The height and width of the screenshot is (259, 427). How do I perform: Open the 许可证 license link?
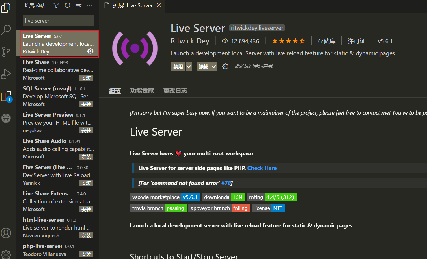(x=357, y=41)
